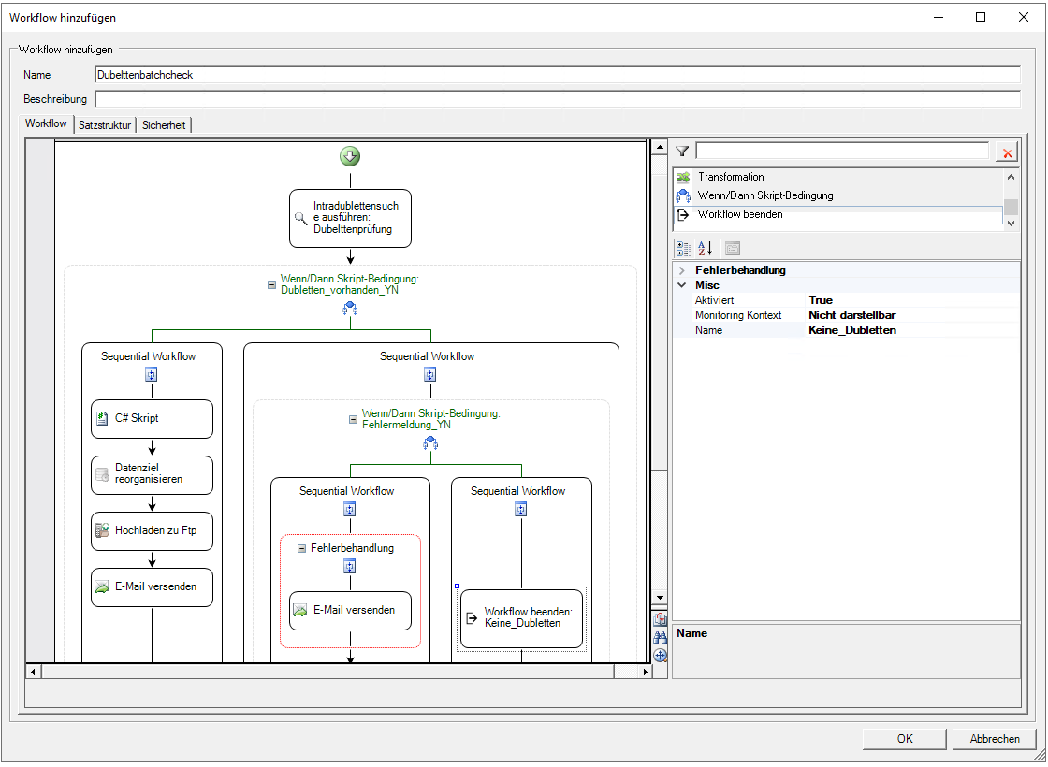The width and height of the screenshot is (1048, 767).
Task: Click the Dubletten_vorhanden_YN condition branch icon
Action: coord(350,308)
